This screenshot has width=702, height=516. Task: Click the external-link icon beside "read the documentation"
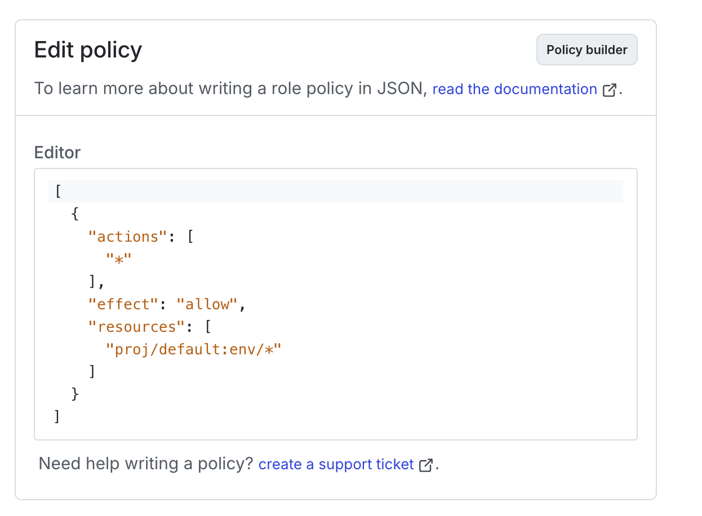point(609,89)
